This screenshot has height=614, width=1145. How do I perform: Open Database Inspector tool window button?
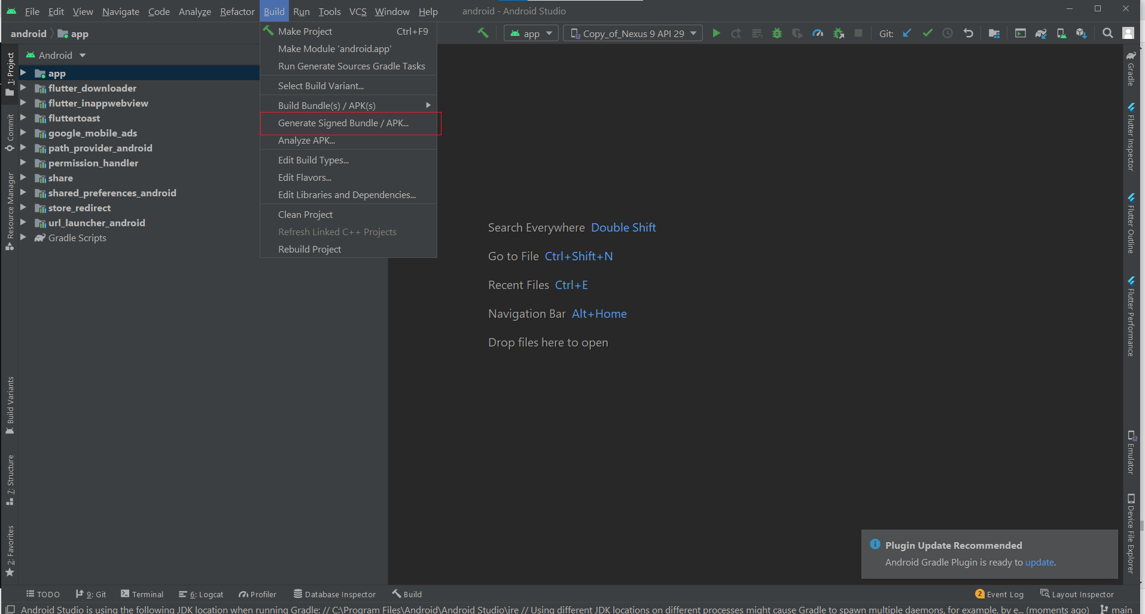point(334,594)
